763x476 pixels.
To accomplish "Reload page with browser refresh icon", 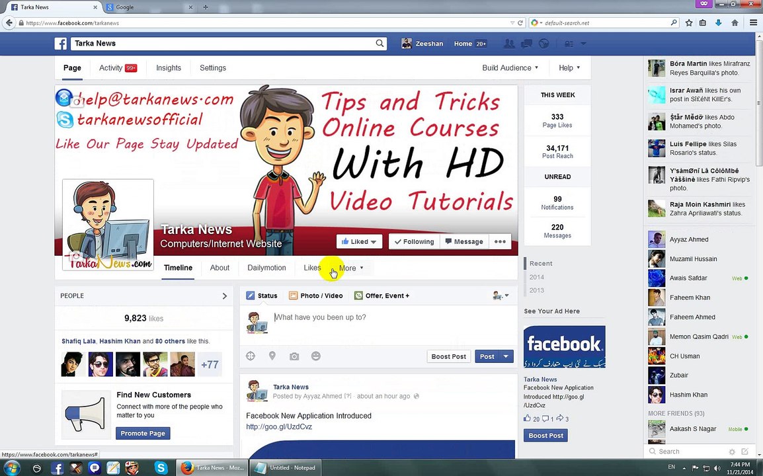I will [x=520, y=23].
